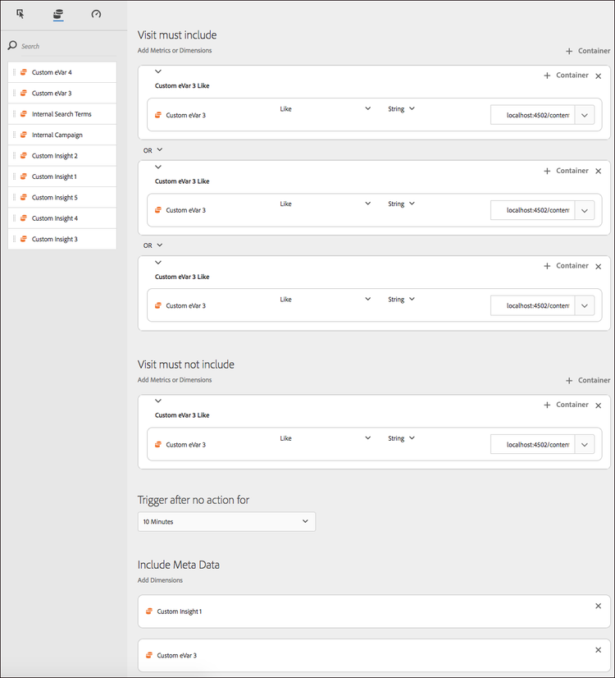The width and height of the screenshot is (615, 678).
Task: Select the stacked dimensions icon tab
Action: click(58, 14)
